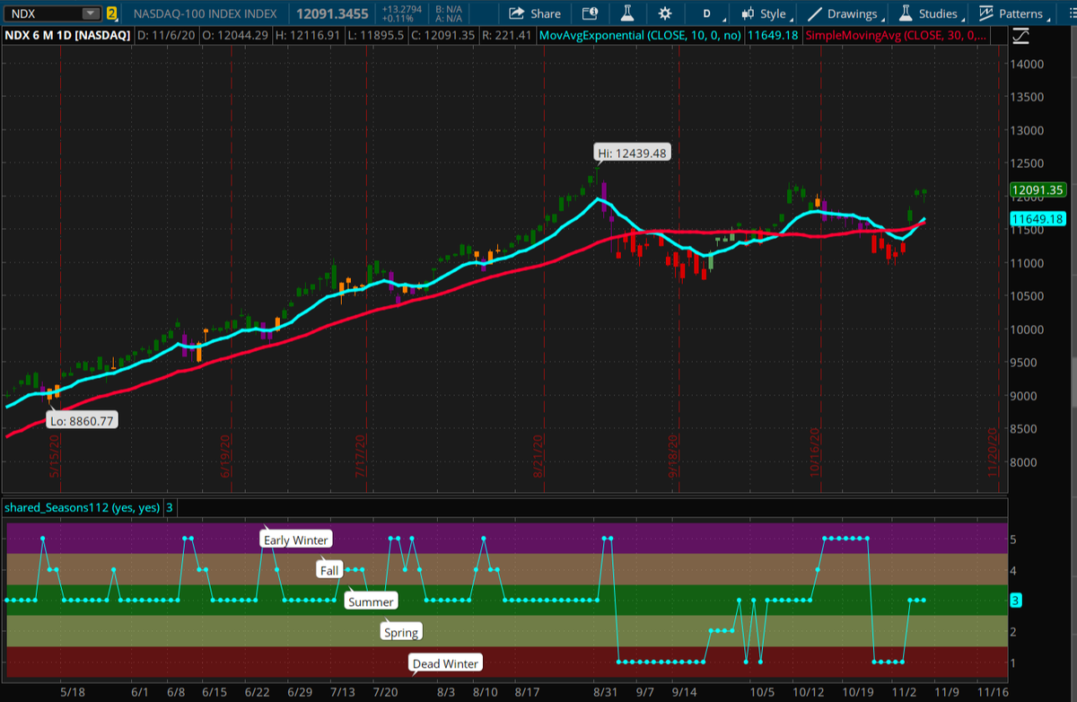Click the cyan 3 lower-study axis label
Screen dimensions: 1077x702
point(1016,601)
